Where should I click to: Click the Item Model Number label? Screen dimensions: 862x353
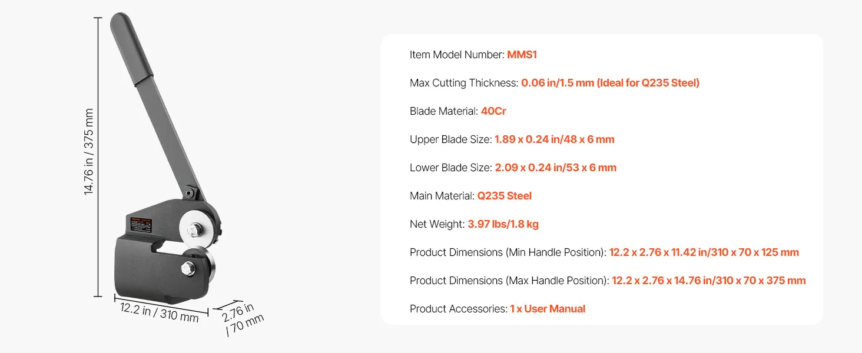[457, 55]
